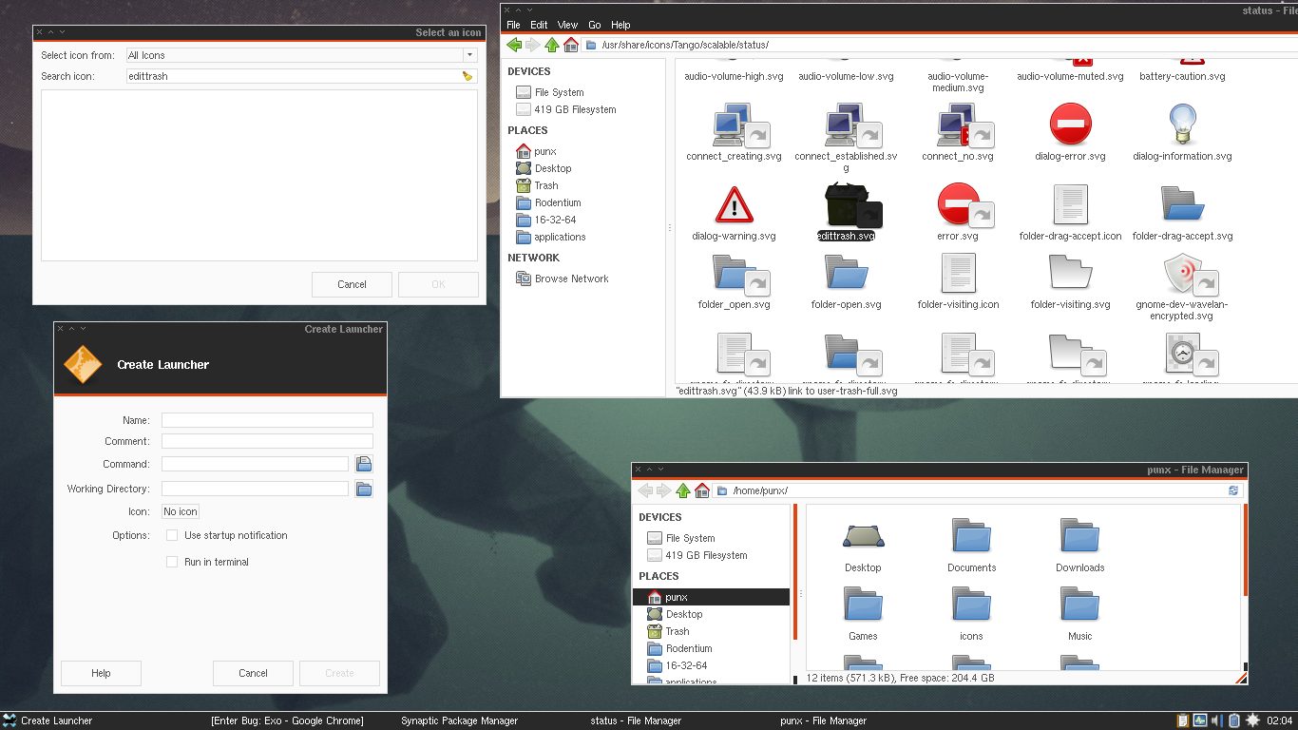Click the No icon button to choose an icon
This screenshot has width=1298, height=730.
(181, 511)
